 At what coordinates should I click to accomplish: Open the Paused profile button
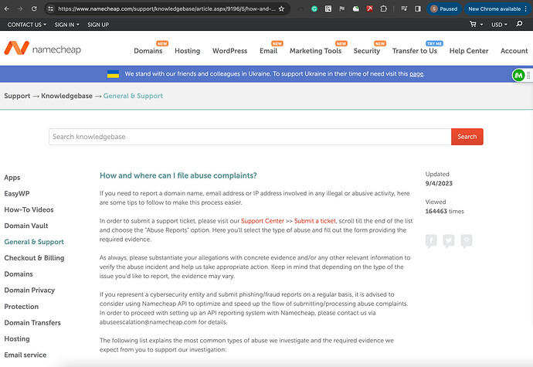(444, 8)
